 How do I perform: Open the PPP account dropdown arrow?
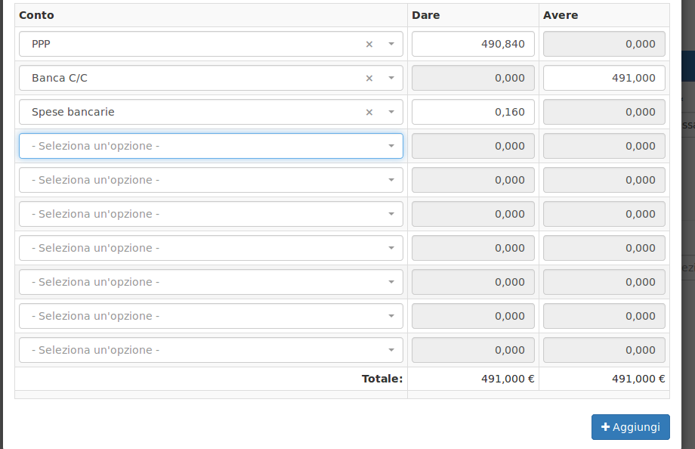pos(391,44)
